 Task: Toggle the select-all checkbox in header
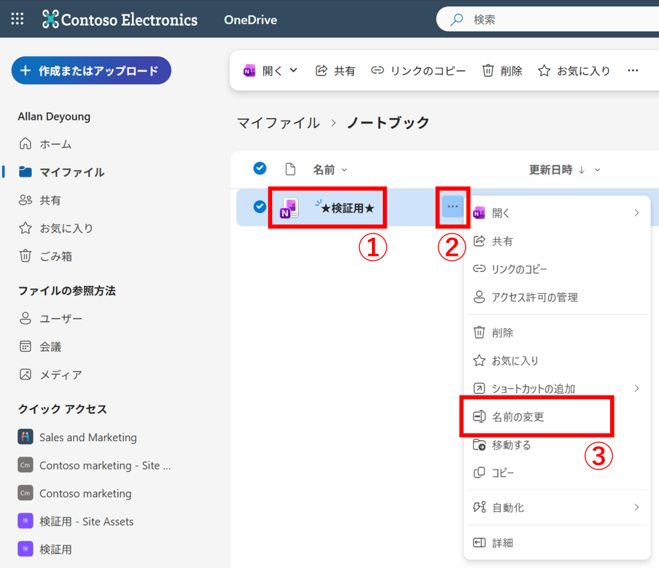[x=260, y=169]
